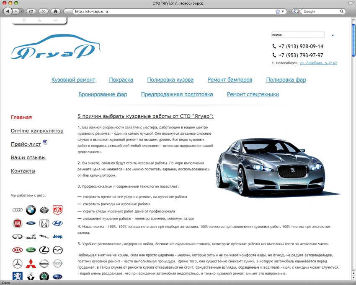This screenshot has width=356, height=285.
Task: Click the Daewoo logo
Action: click(44, 210)
